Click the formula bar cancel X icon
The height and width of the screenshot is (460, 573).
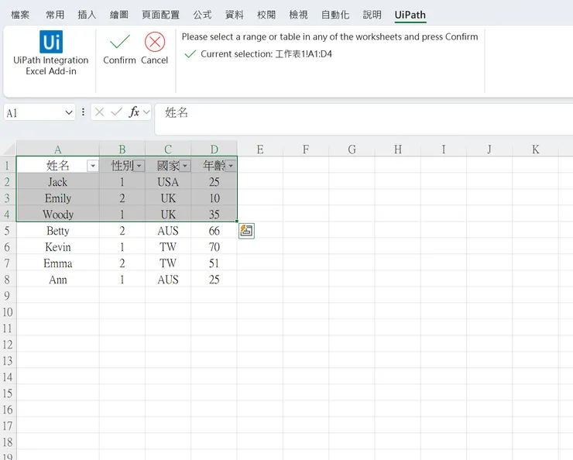99,112
